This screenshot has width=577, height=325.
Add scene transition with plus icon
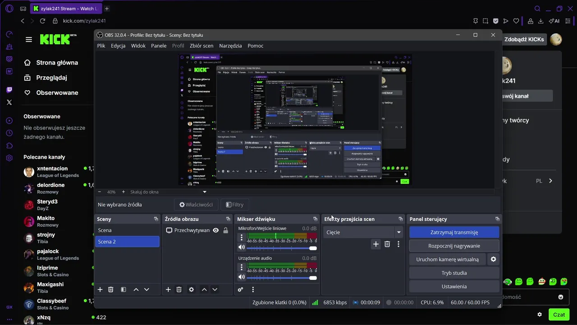(x=376, y=244)
